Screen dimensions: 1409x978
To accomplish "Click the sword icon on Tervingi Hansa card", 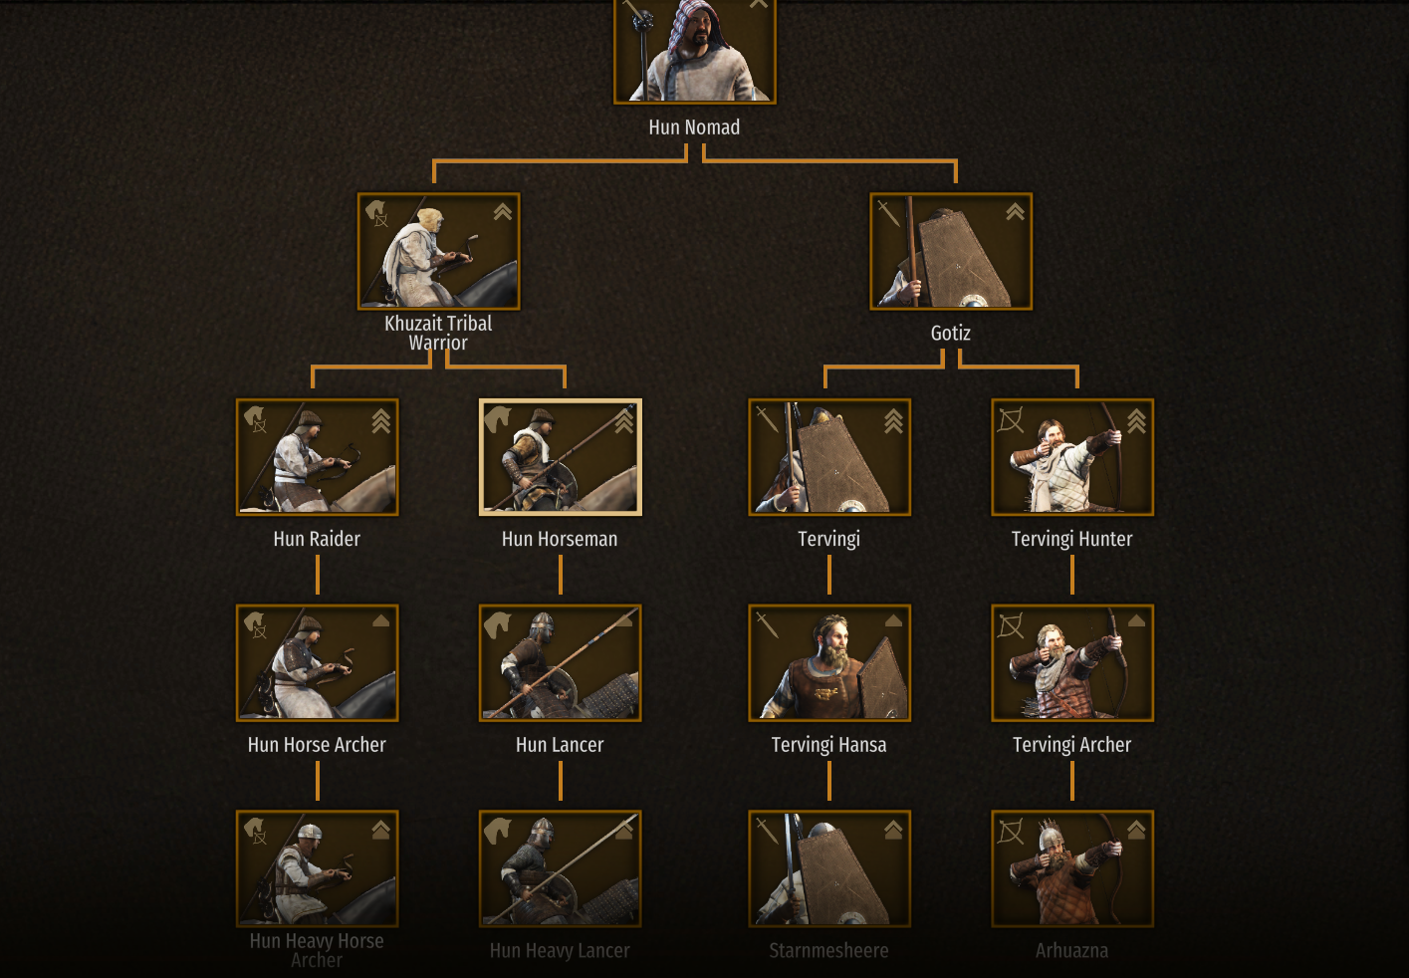I will (767, 625).
